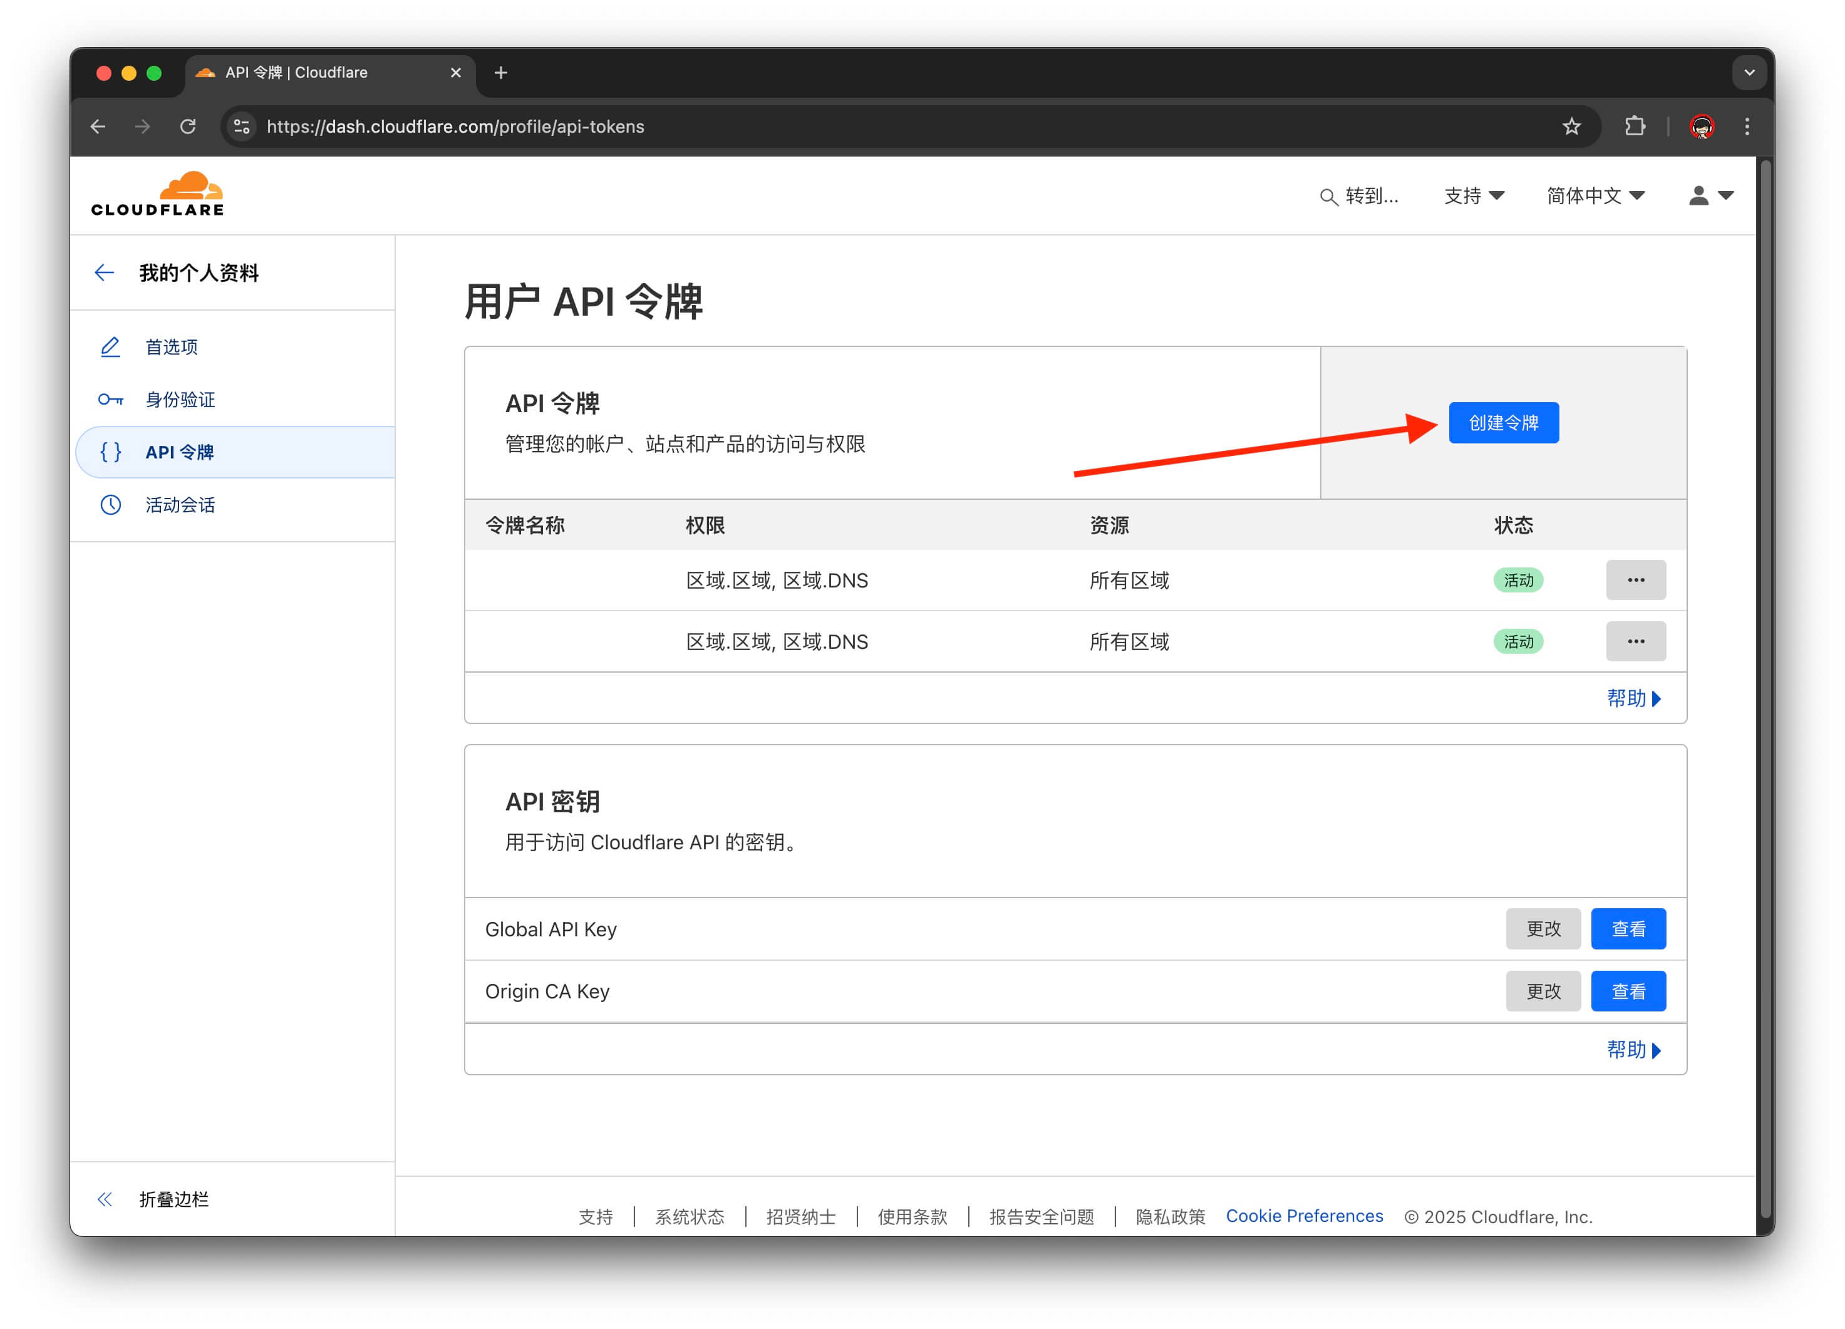1845x1329 pixels.
Task: Click the clock icon for 活动会话
Action: (x=110, y=505)
